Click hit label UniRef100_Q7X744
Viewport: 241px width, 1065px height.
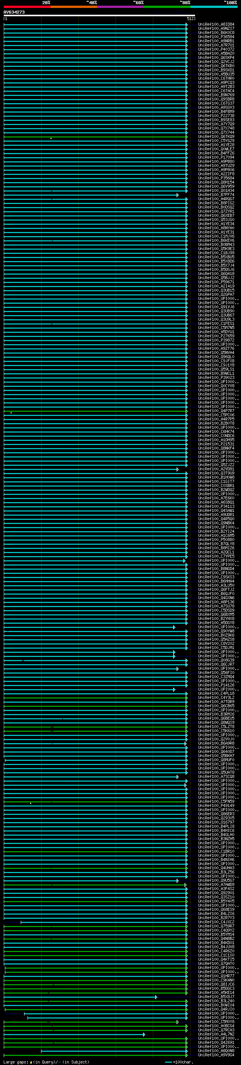pos(216,132)
